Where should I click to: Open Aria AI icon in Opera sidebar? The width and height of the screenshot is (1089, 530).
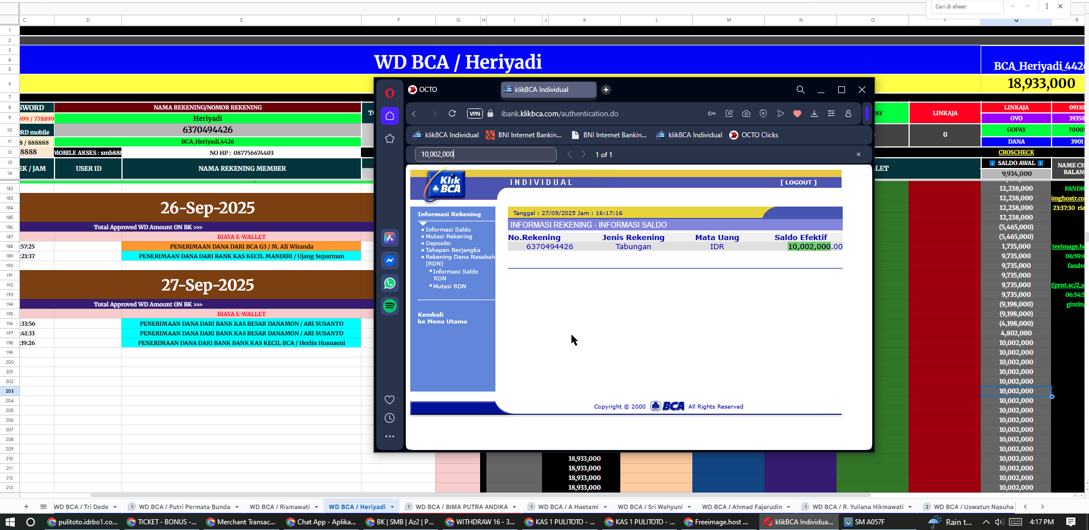[x=390, y=238]
